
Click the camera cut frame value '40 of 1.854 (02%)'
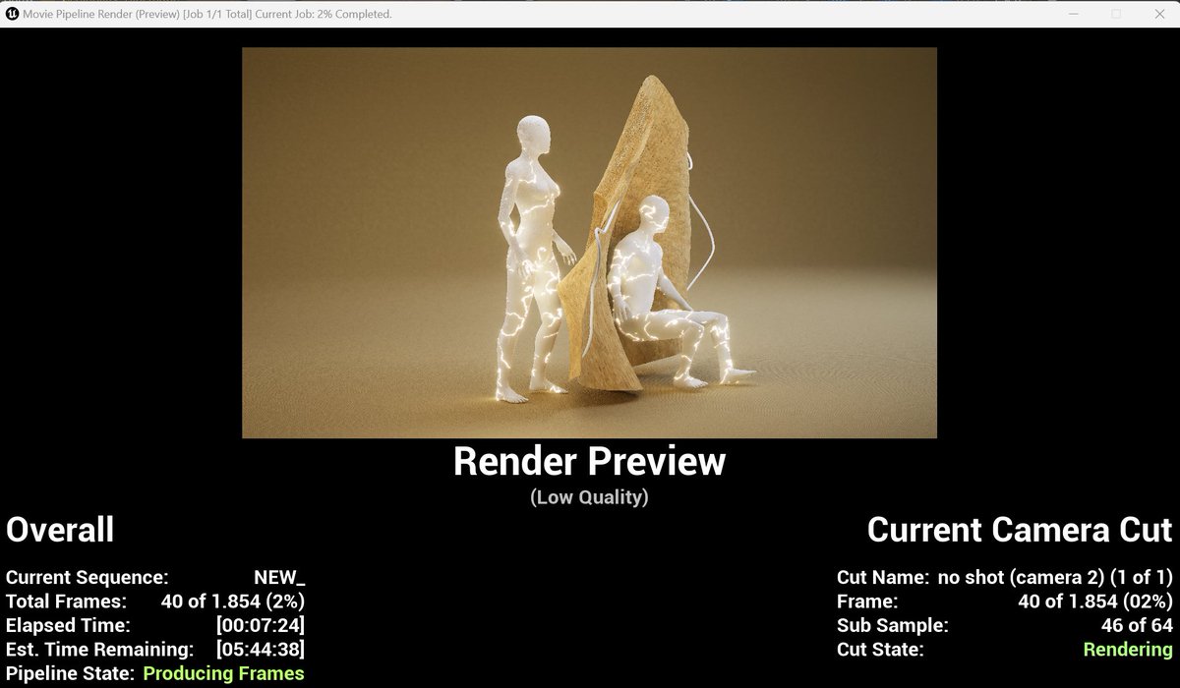coord(1095,601)
